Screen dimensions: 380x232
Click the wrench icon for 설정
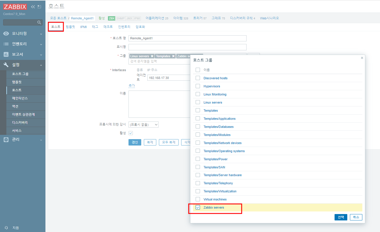click(6, 65)
